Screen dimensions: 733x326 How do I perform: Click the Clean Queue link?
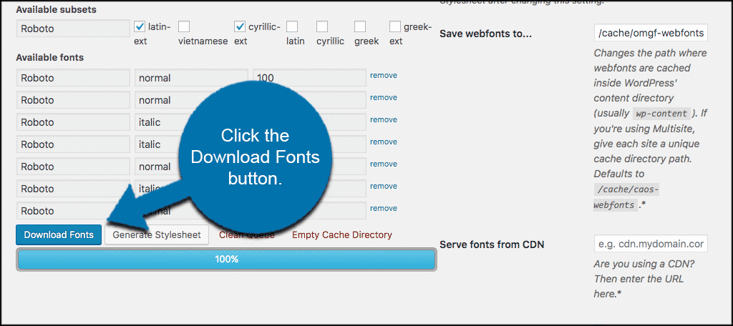tap(248, 234)
